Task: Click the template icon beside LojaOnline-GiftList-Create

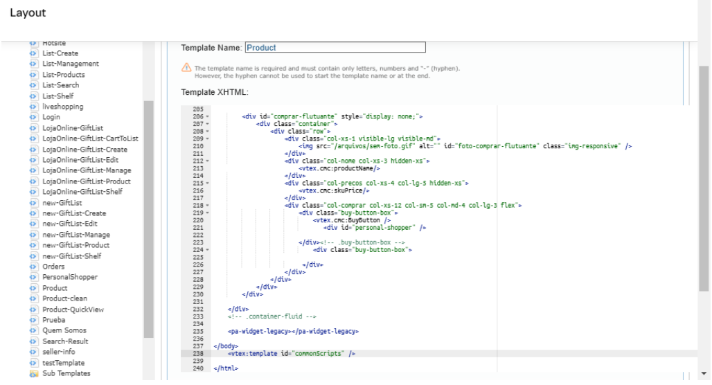Action: click(x=34, y=150)
